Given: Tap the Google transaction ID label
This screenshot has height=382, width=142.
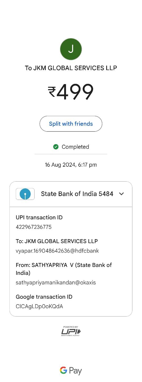Looking at the screenshot, I should 44,297.
